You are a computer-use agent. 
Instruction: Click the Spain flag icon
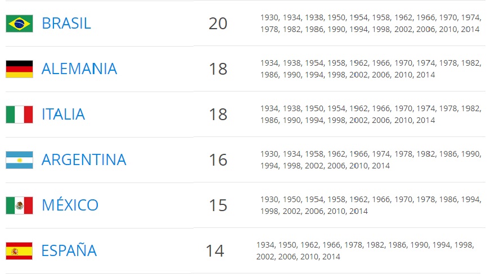click(19, 251)
